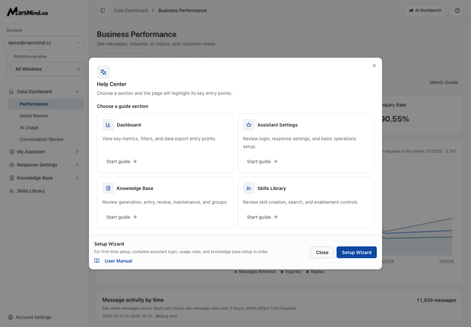This screenshot has width=471, height=327.
Task: Open the User Manual link
Action: click(x=118, y=261)
